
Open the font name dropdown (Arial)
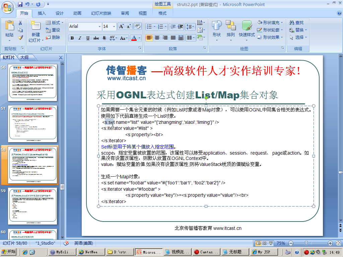click(x=99, y=26)
